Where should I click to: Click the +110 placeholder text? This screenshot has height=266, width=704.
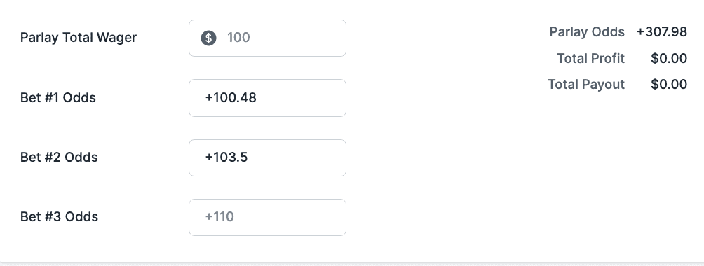219,217
